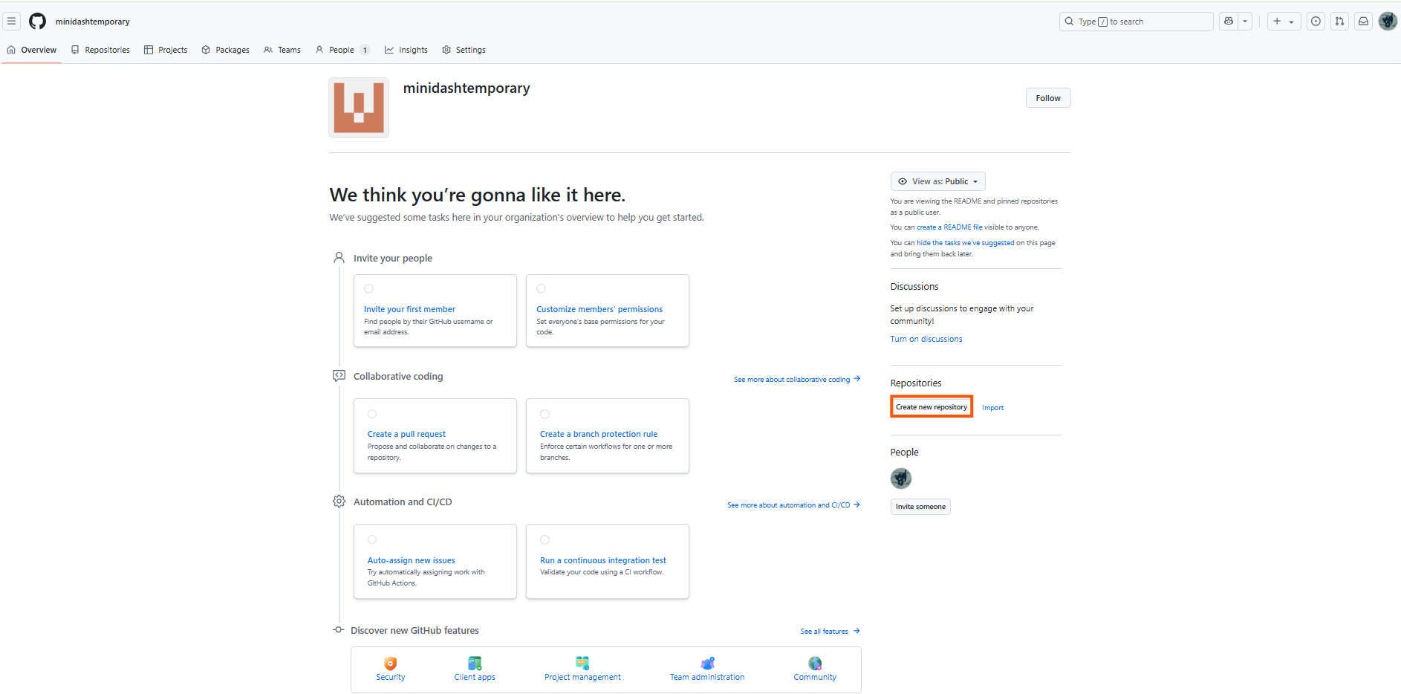Screen dimensions: 1401x694
Task: Click the Project management feature icon
Action: click(582, 663)
